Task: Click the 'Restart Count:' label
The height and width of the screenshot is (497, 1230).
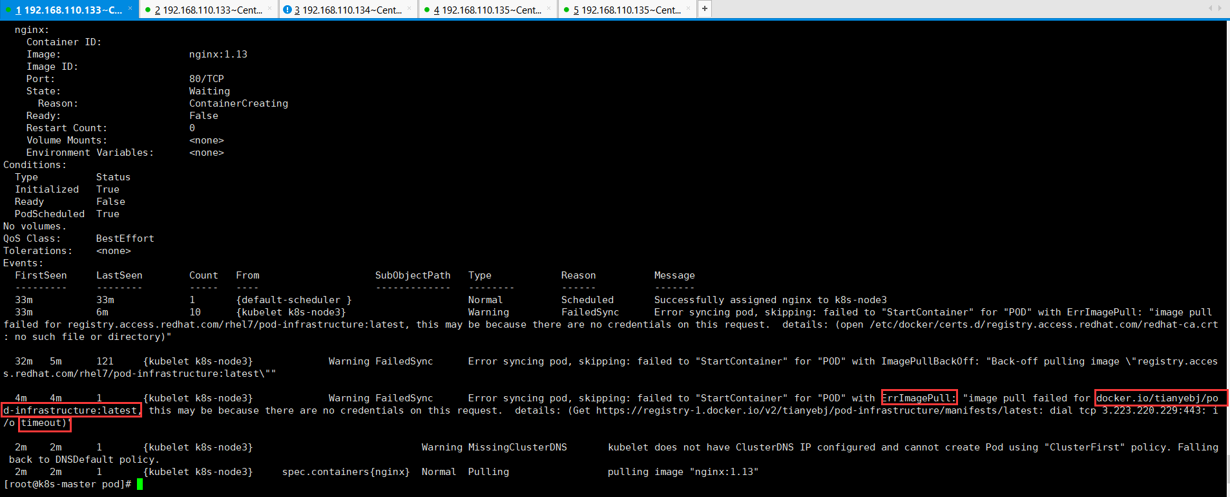Action: (67, 128)
